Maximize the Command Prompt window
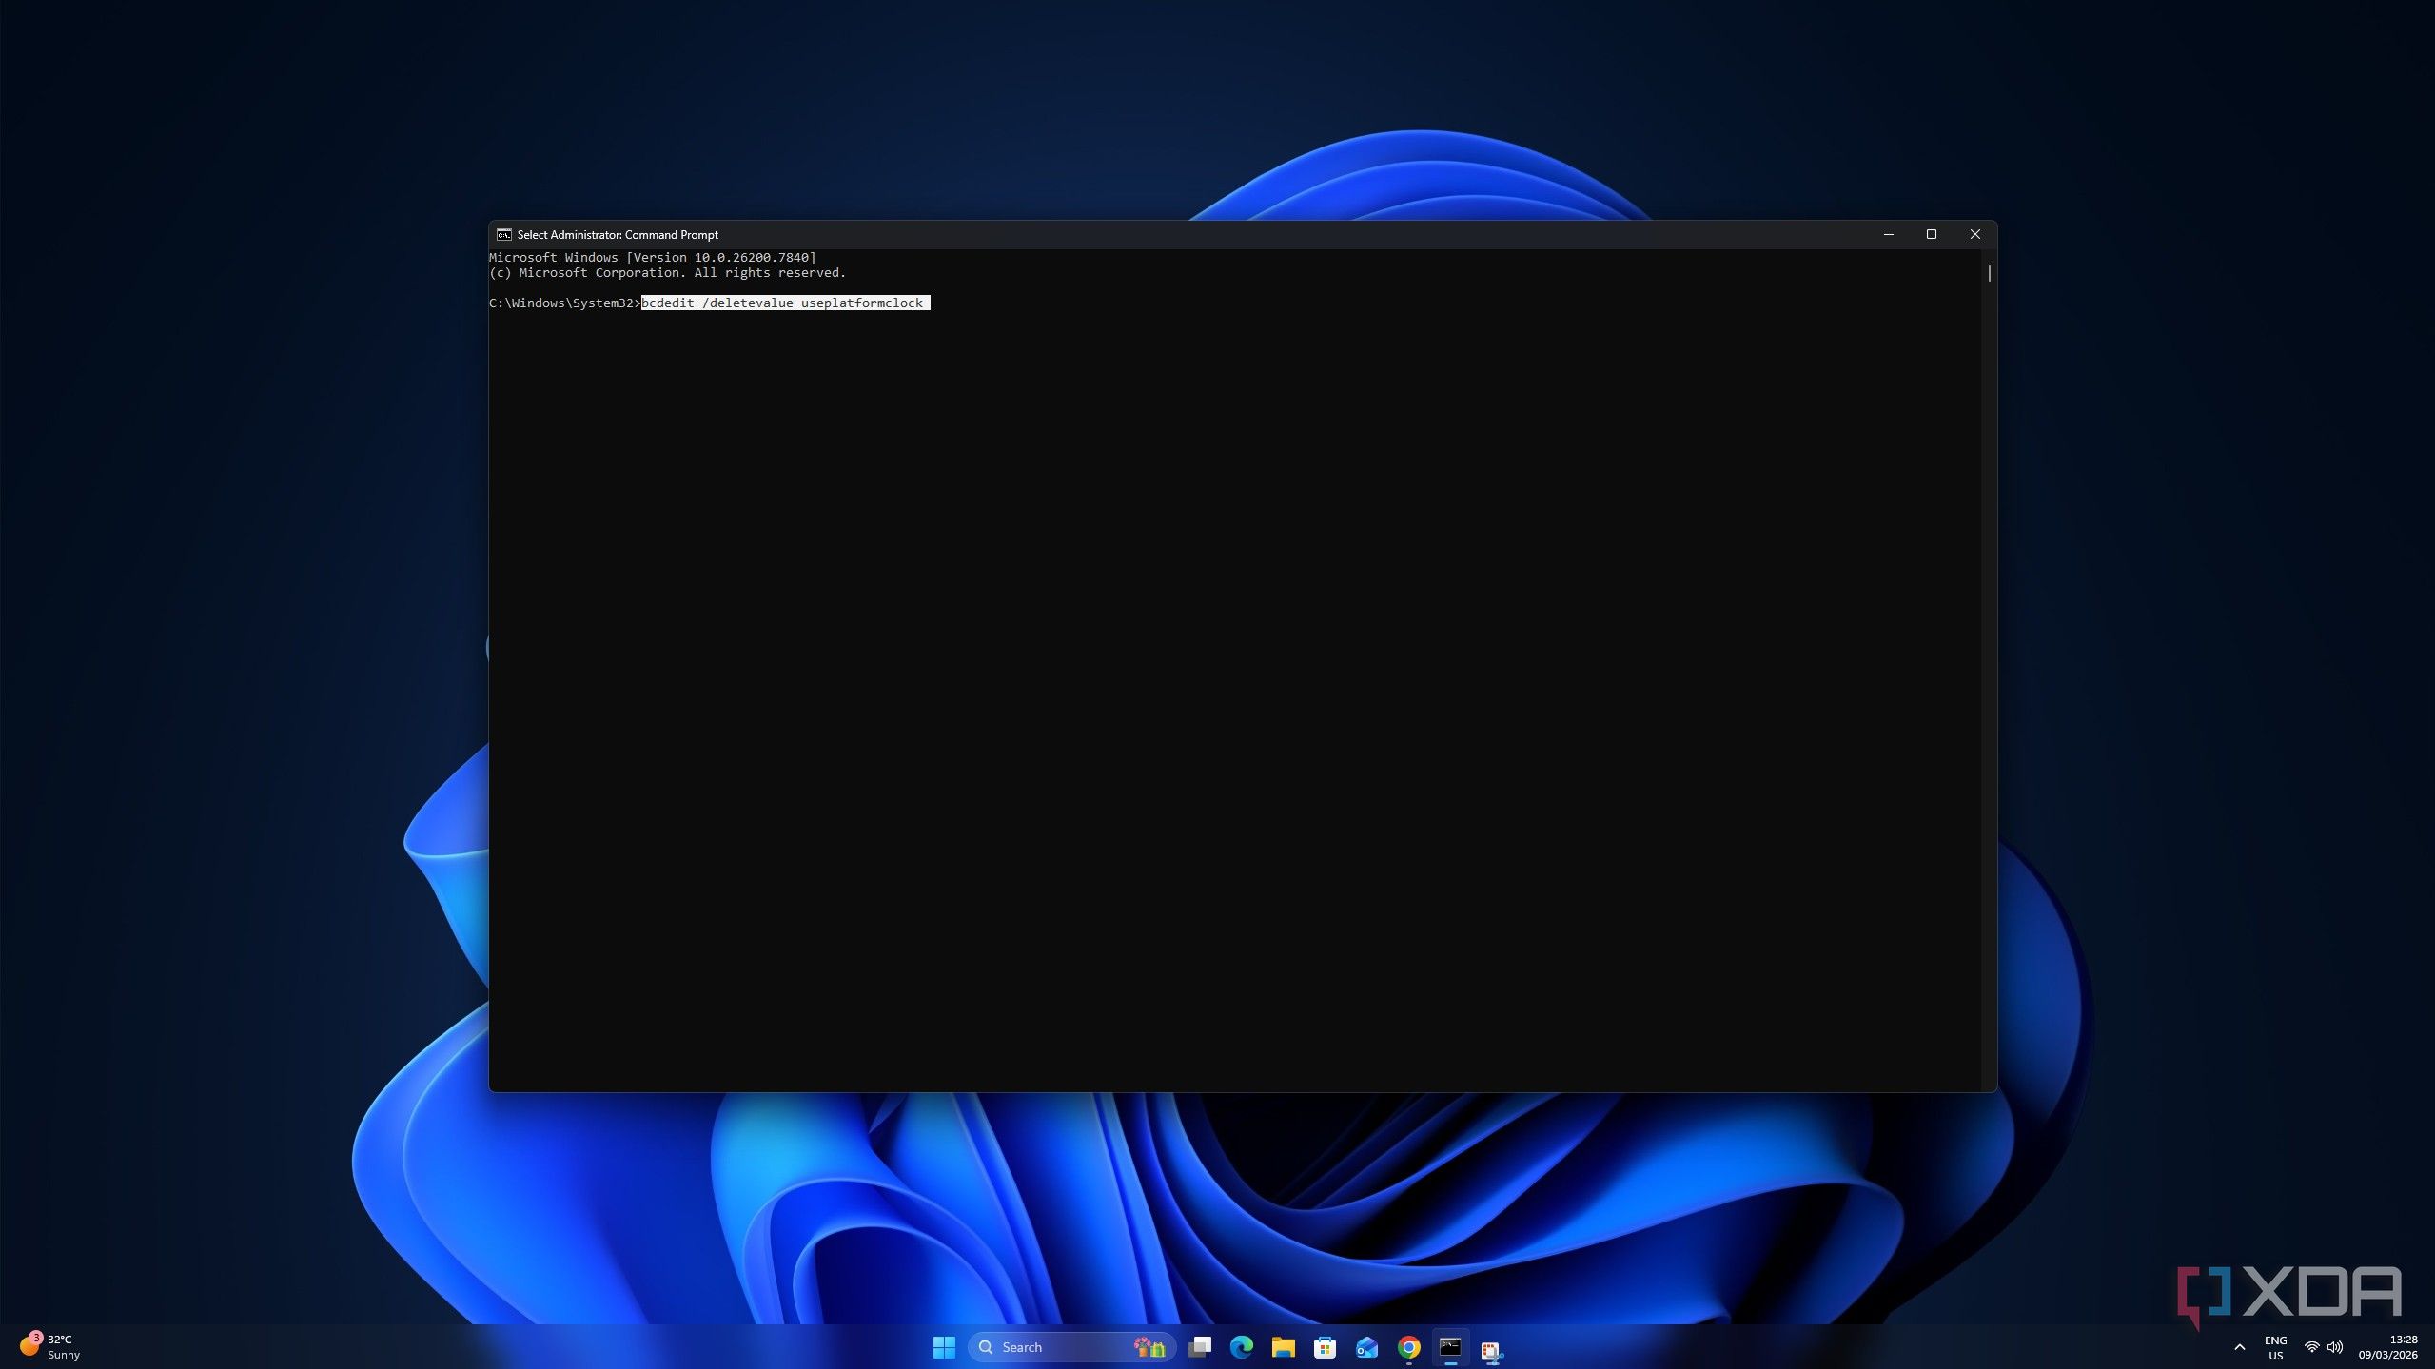The width and height of the screenshot is (2435, 1369). pyautogui.click(x=1932, y=234)
